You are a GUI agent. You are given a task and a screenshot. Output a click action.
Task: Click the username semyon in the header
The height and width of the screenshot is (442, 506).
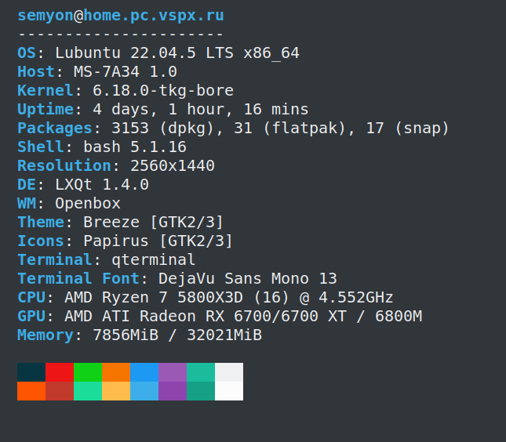tap(46, 16)
